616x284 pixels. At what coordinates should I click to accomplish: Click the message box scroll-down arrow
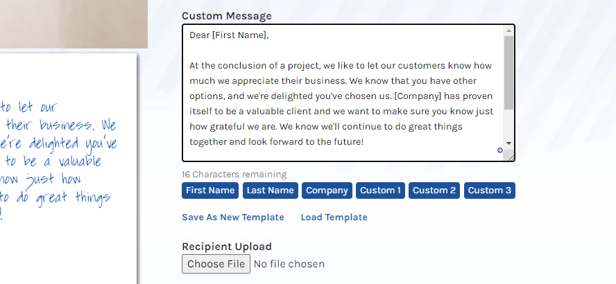[x=508, y=143]
